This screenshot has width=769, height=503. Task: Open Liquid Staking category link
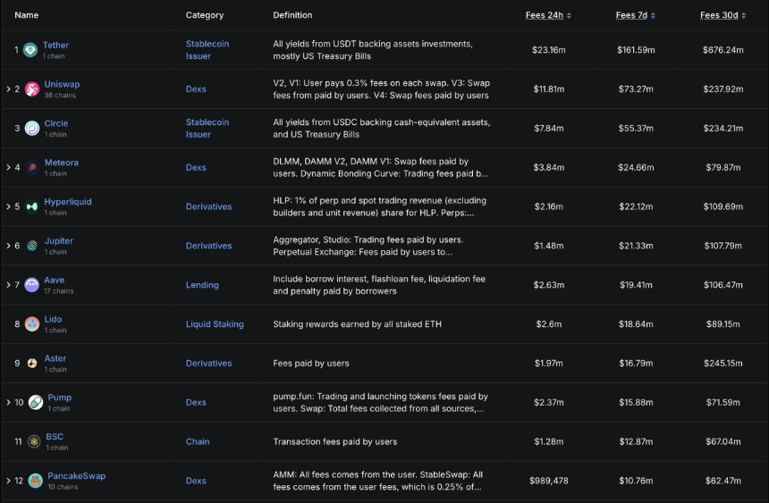click(x=215, y=324)
